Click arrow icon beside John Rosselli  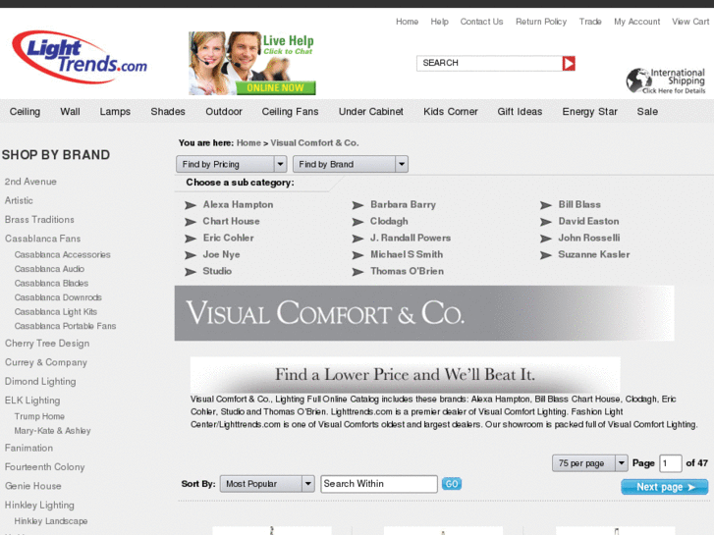click(546, 239)
